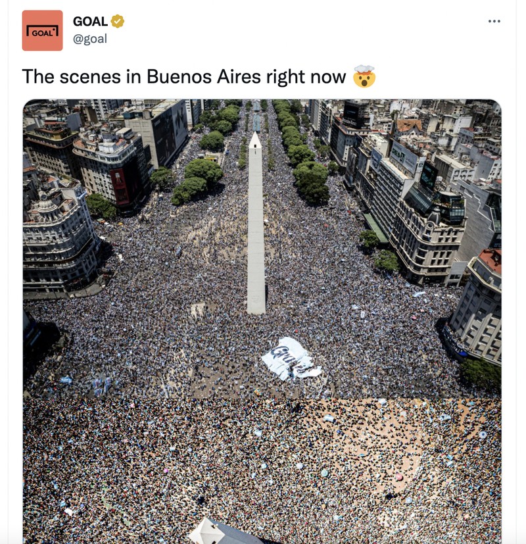
Task: Click the white Obelisk in the photo
Action: pos(256,223)
